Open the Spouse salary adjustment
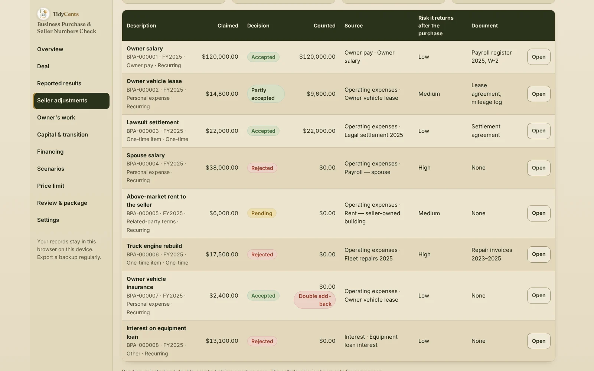This screenshot has width=594, height=371. tap(539, 168)
